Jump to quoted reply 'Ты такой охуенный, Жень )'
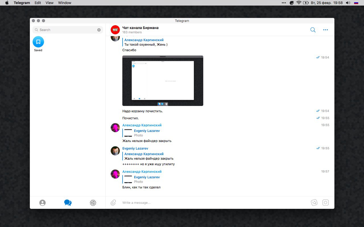 [x=146, y=42]
